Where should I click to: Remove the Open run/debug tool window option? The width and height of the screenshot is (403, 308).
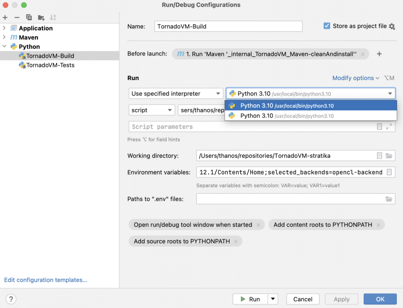click(258, 225)
